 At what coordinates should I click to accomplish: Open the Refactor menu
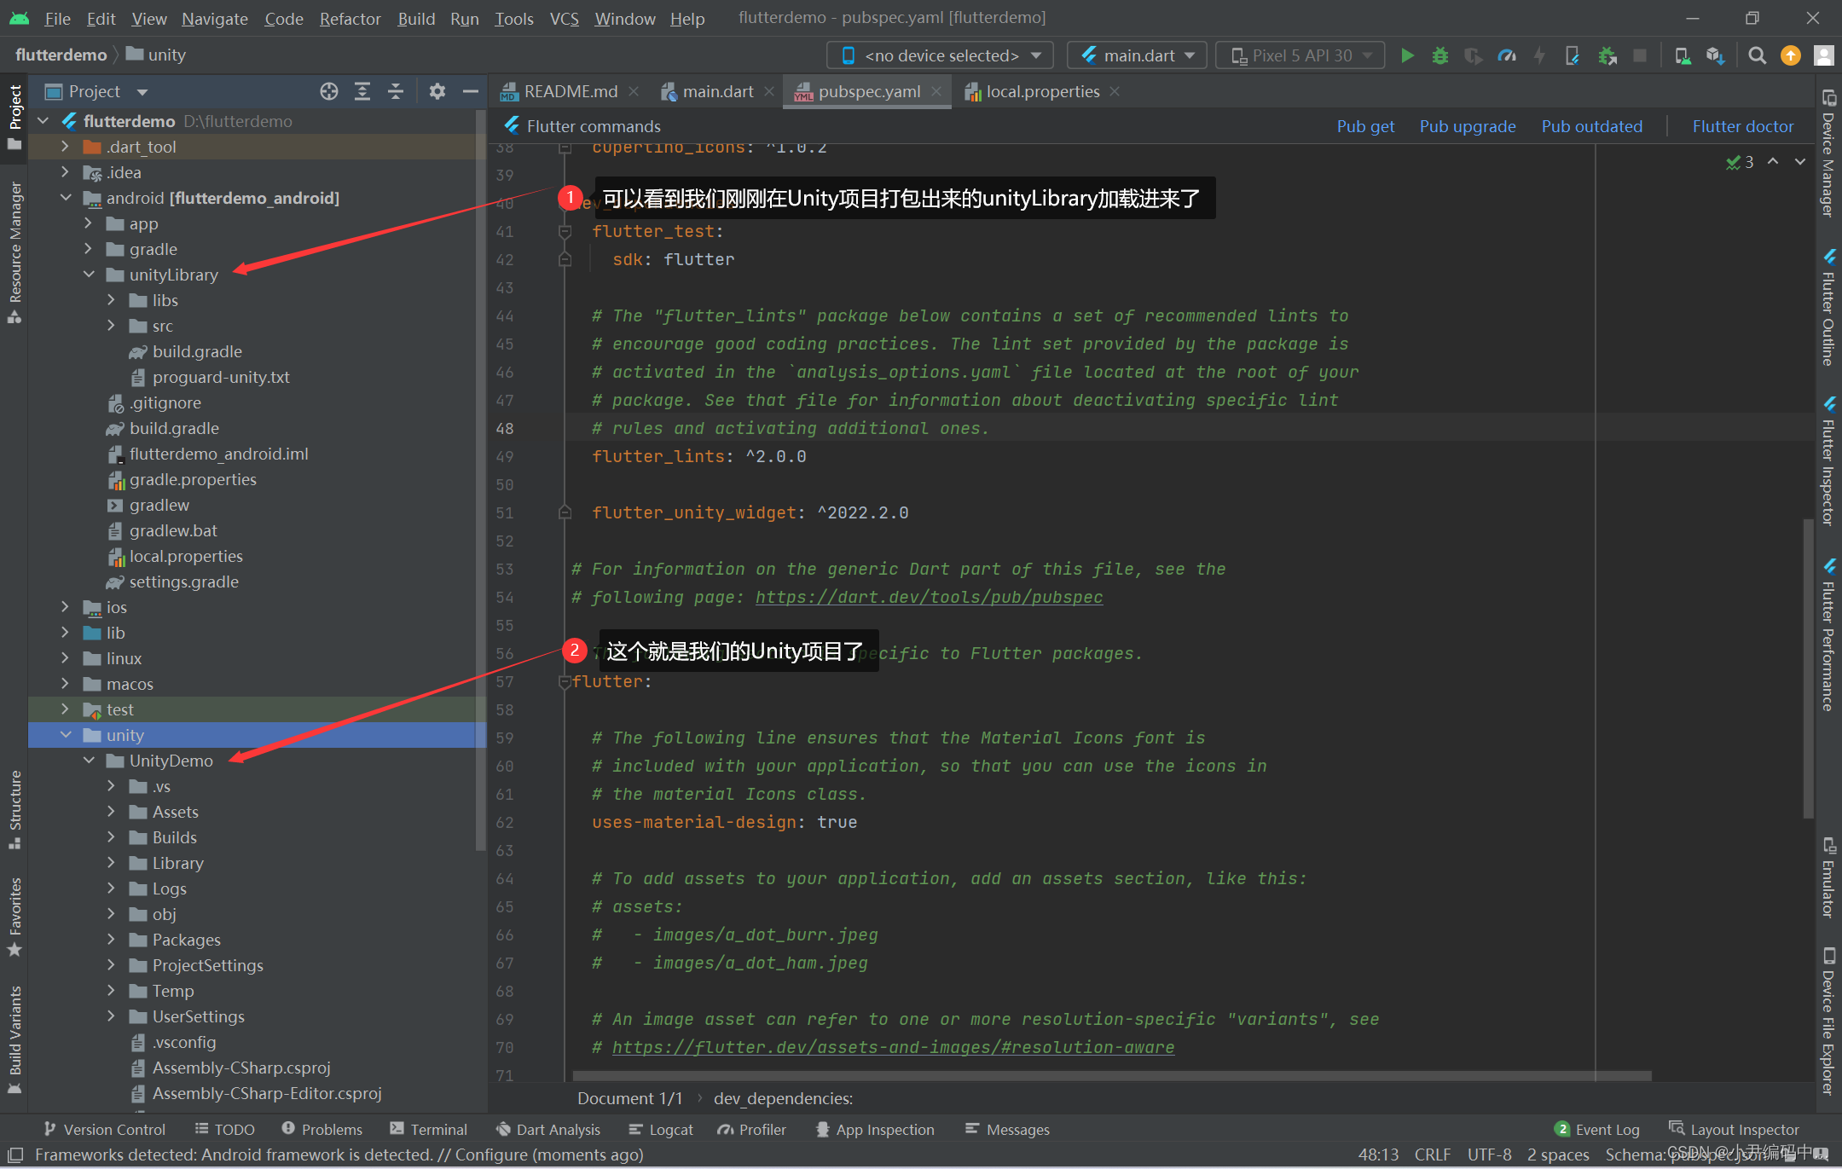350,18
